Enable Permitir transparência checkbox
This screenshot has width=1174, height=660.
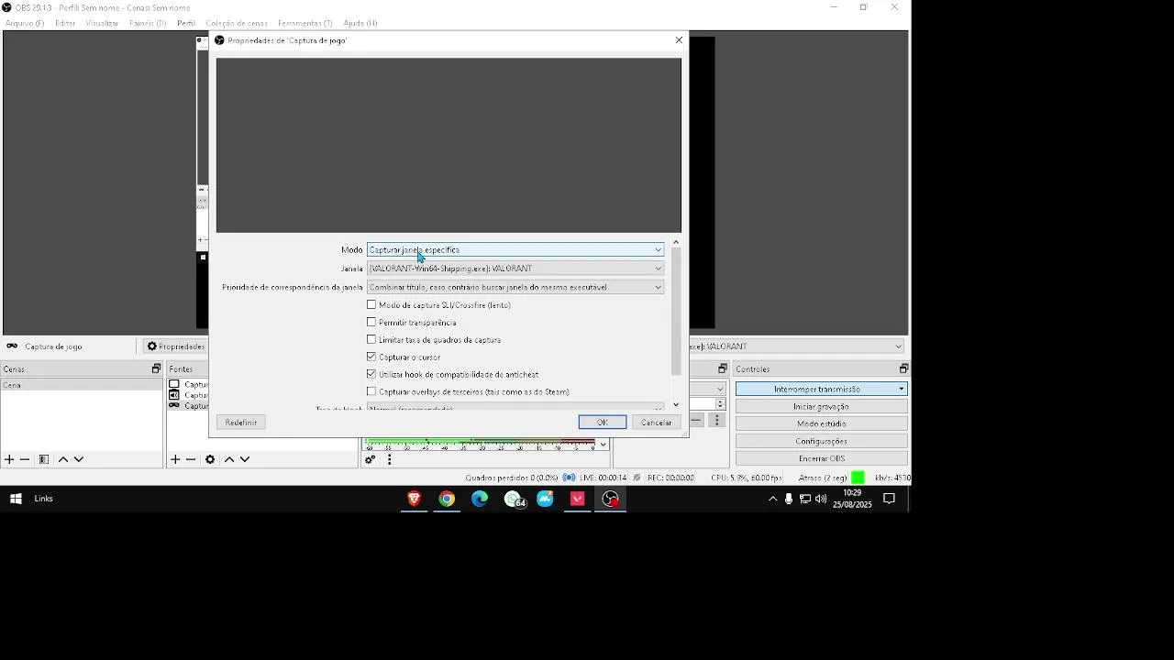(x=371, y=322)
